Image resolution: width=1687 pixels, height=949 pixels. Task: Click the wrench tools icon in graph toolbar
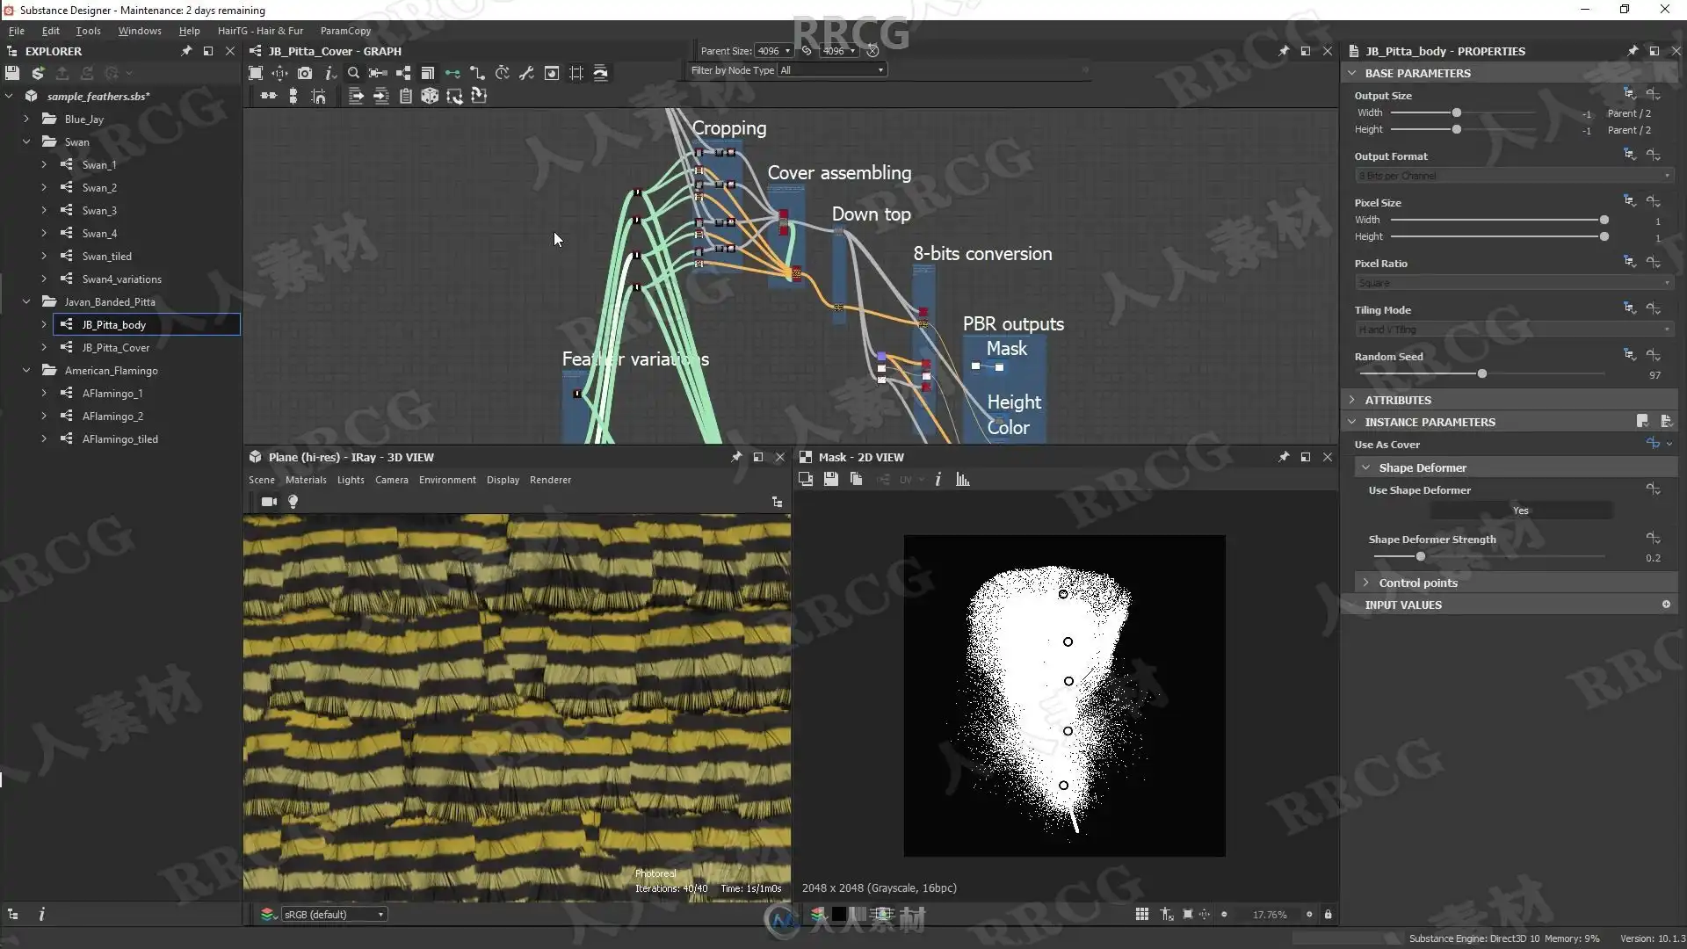pos(526,73)
